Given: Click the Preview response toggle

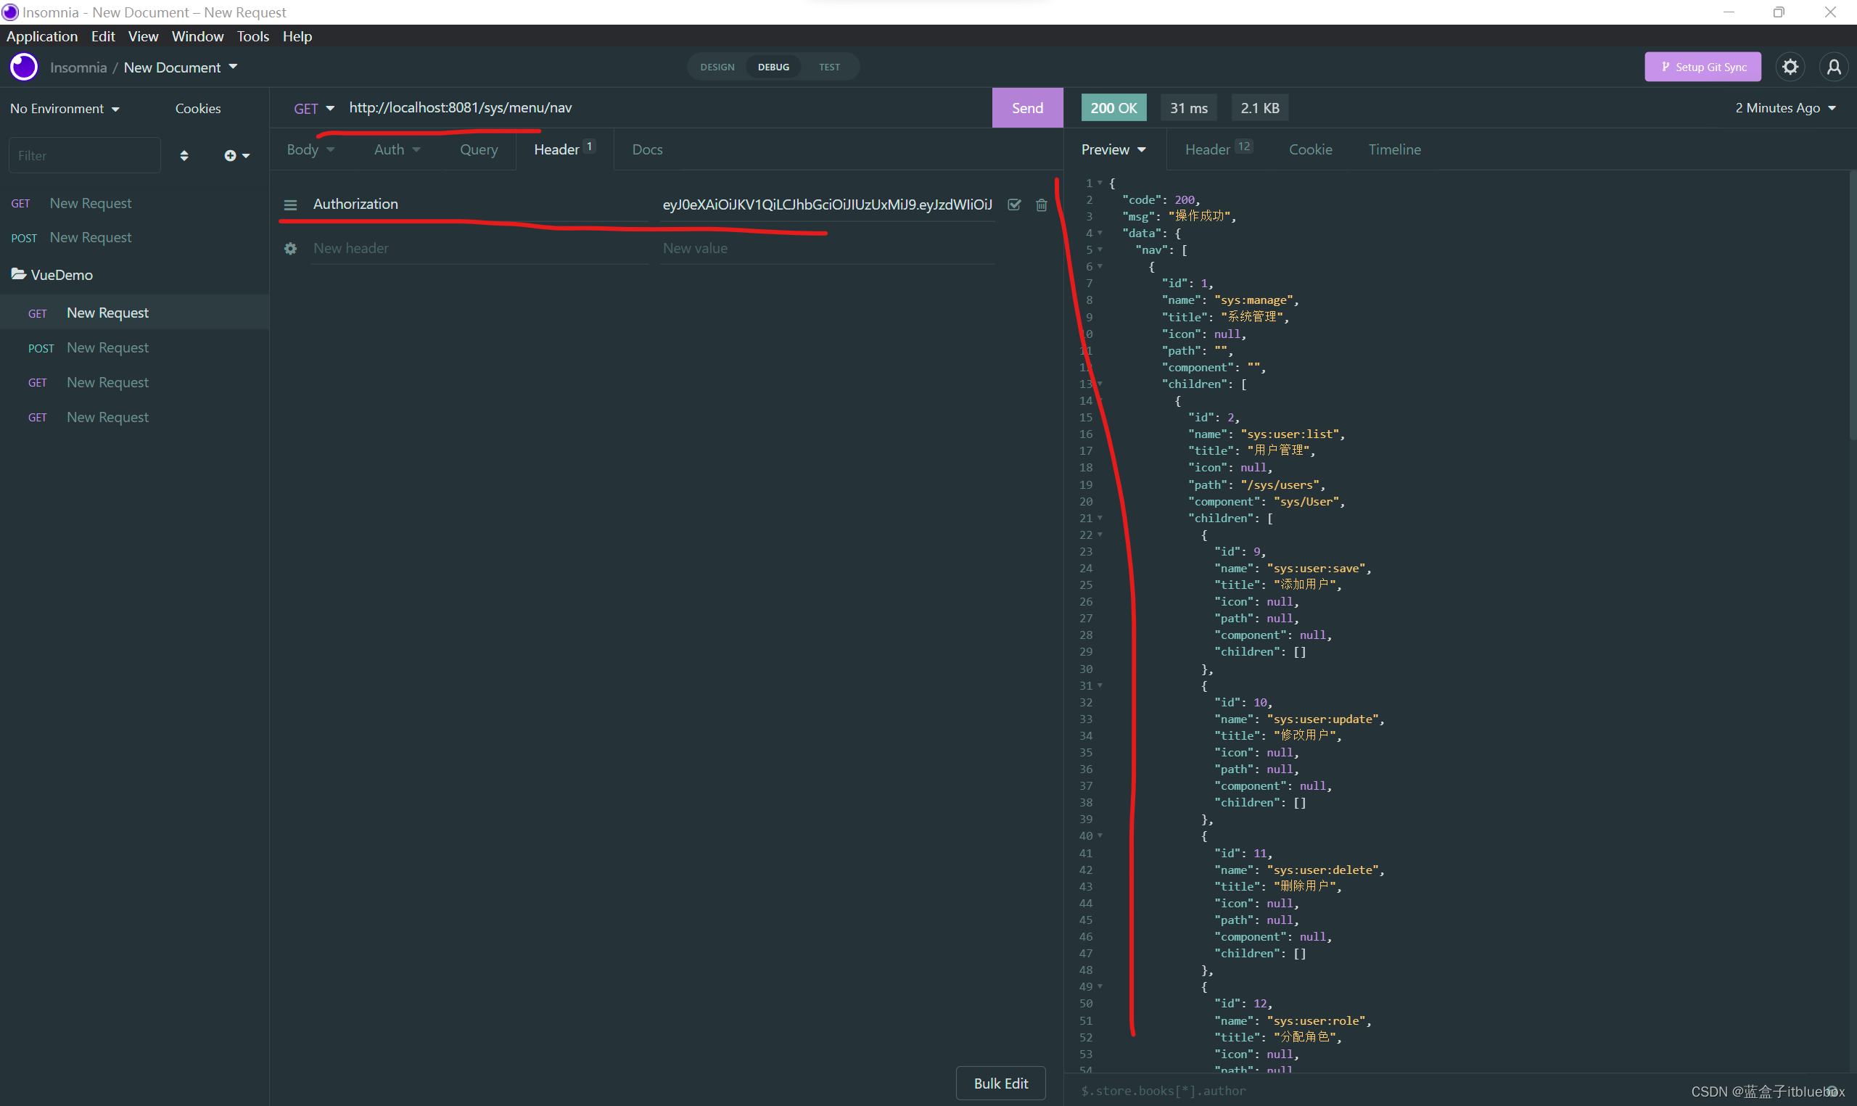Looking at the screenshot, I should pos(1111,149).
